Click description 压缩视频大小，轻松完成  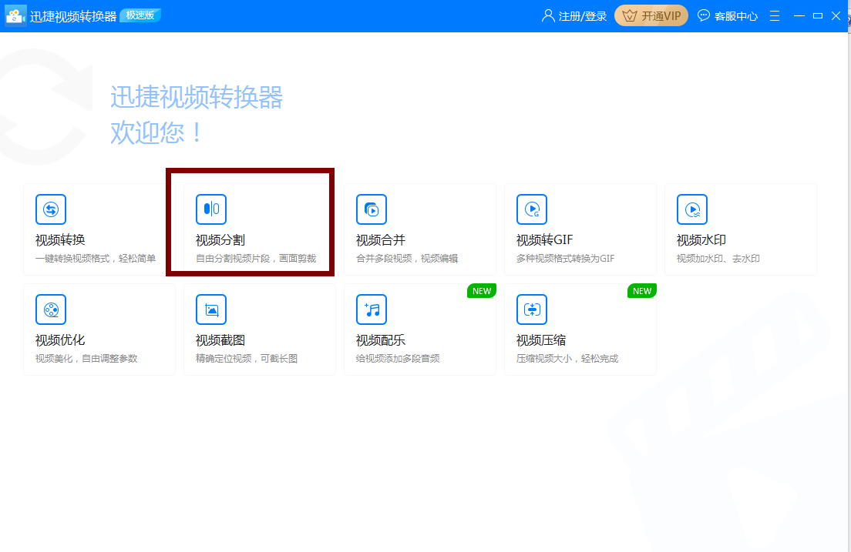point(567,359)
